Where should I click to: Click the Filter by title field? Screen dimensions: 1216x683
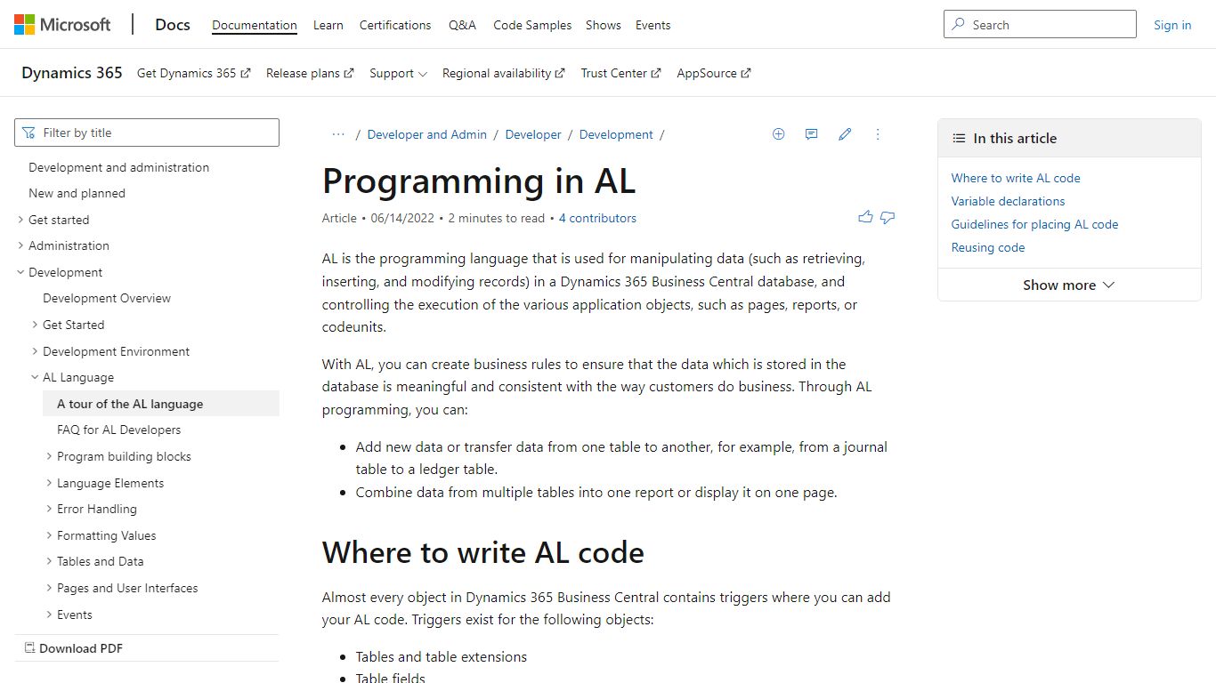point(147,133)
